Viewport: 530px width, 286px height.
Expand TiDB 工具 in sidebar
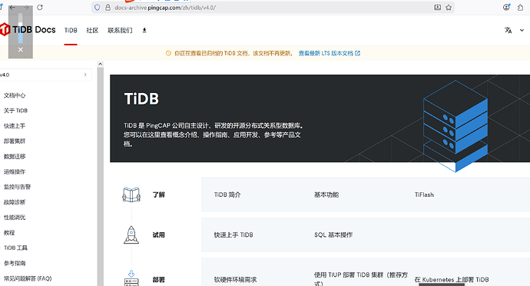point(15,248)
